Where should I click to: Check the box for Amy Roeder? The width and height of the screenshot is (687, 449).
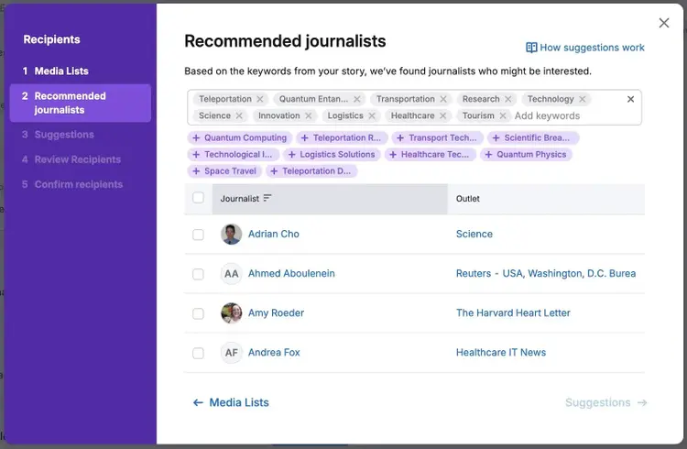click(198, 313)
